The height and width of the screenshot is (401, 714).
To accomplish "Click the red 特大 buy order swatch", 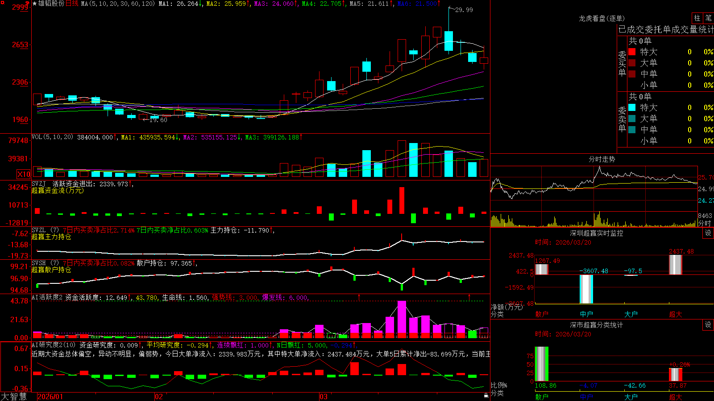I will pos(632,52).
